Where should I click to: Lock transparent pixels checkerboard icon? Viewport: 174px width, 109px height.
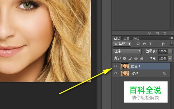click(125, 58)
